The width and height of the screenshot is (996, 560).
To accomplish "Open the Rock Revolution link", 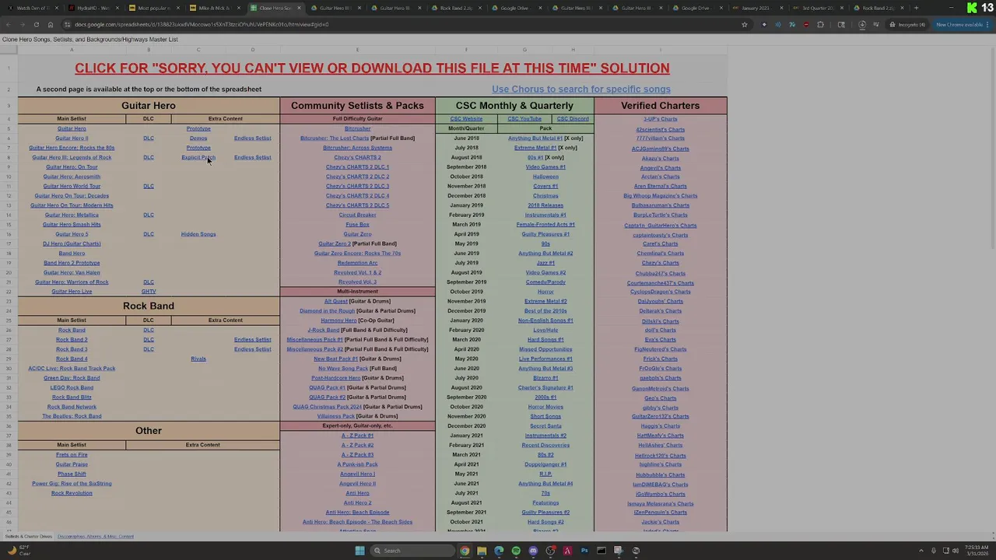I will [72, 493].
